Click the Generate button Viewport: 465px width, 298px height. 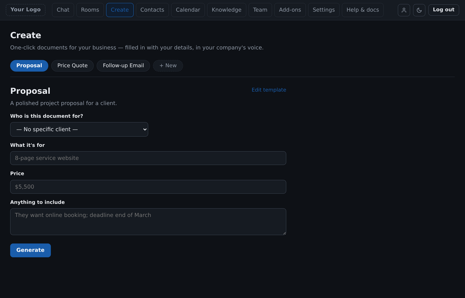31,250
